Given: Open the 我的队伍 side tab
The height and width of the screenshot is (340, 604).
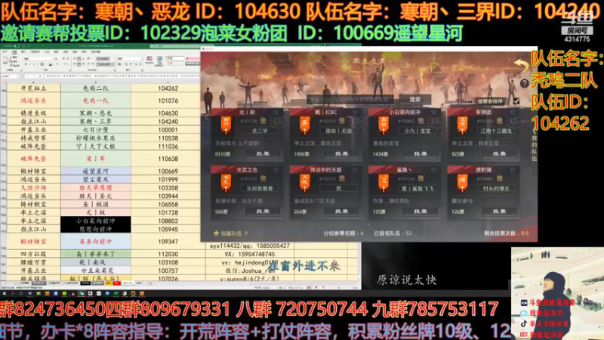Looking at the screenshot, I should (x=534, y=146).
